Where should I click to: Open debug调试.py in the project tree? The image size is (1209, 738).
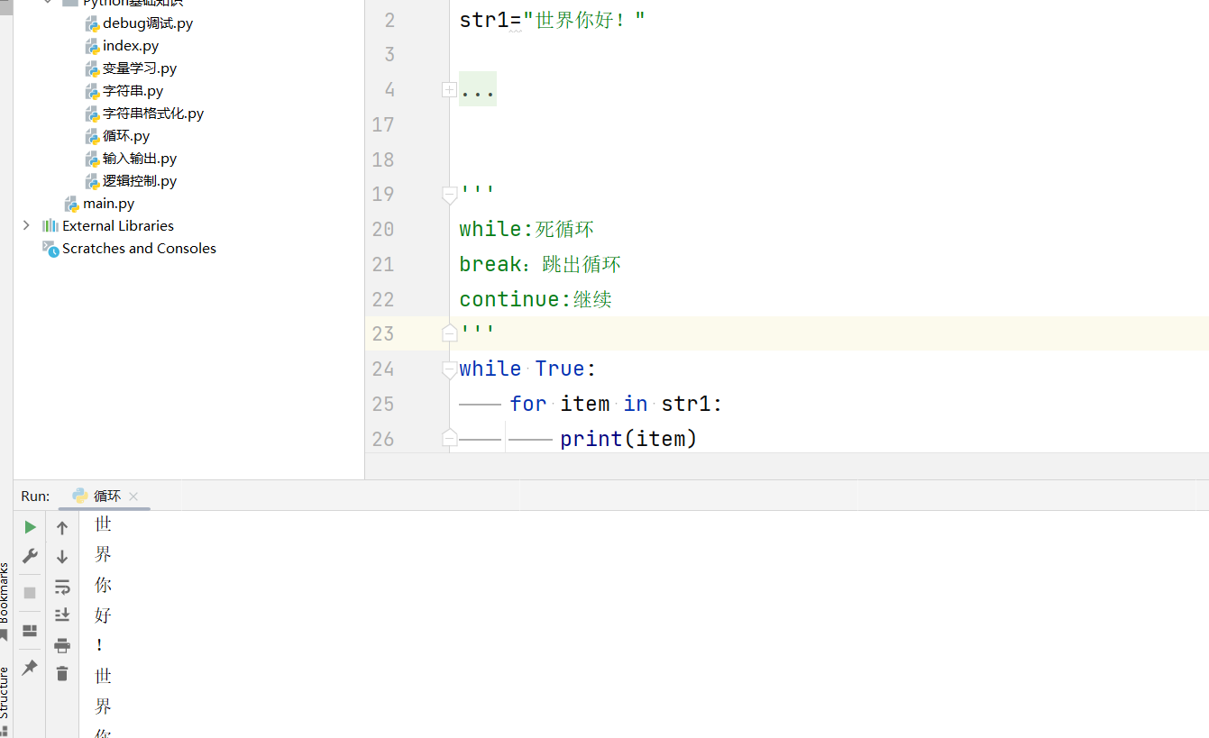(x=148, y=23)
